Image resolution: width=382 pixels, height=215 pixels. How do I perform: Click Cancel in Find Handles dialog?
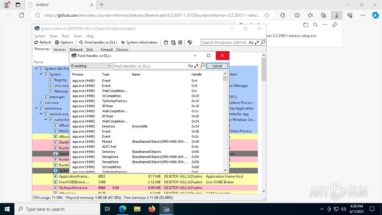point(217,66)
